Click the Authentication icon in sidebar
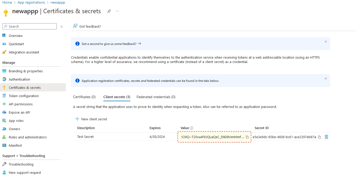Image resolution: width=356 pixels, height=181 pixels. click(4, 79)
